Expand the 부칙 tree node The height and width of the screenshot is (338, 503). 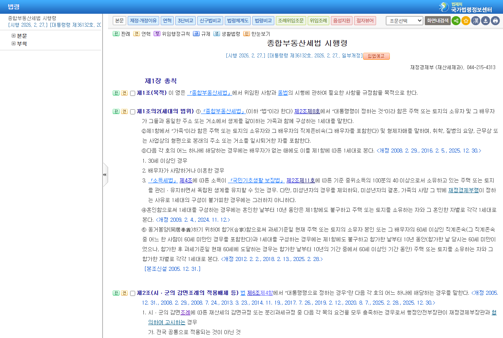coord(13,44)
